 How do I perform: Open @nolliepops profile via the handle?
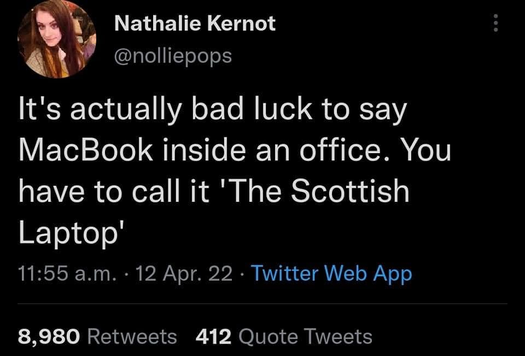172,55
